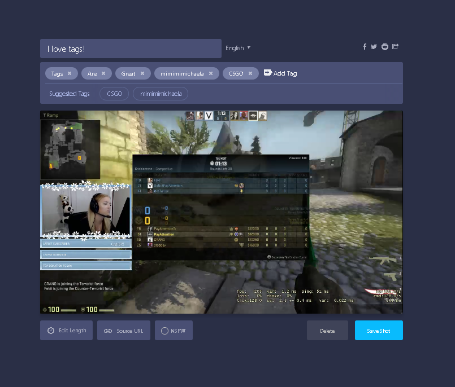Remove the Tags tag

(x=70, y=73)
